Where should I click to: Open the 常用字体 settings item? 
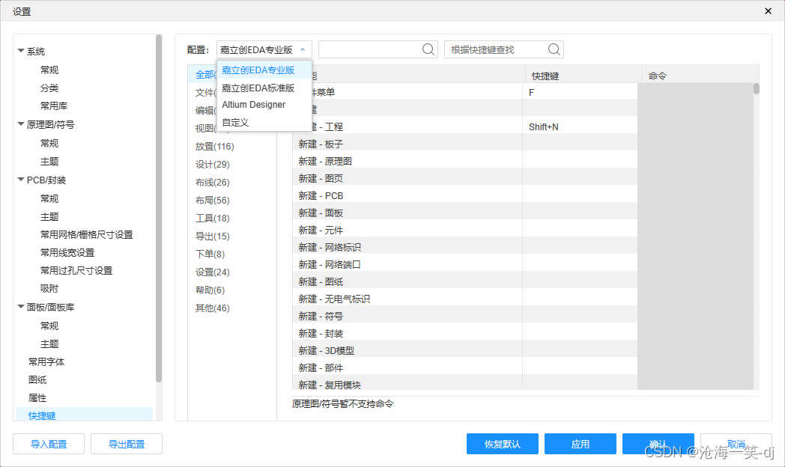pyautogui.click(x=46, y=362)
